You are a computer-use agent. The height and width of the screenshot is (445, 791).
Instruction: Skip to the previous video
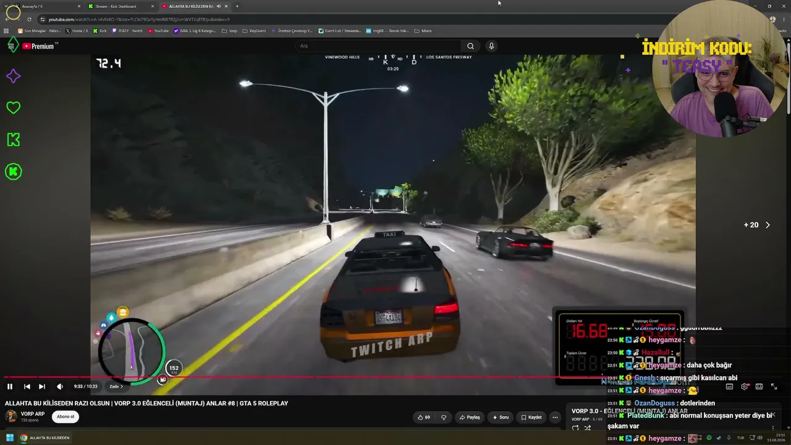(27, 386)
